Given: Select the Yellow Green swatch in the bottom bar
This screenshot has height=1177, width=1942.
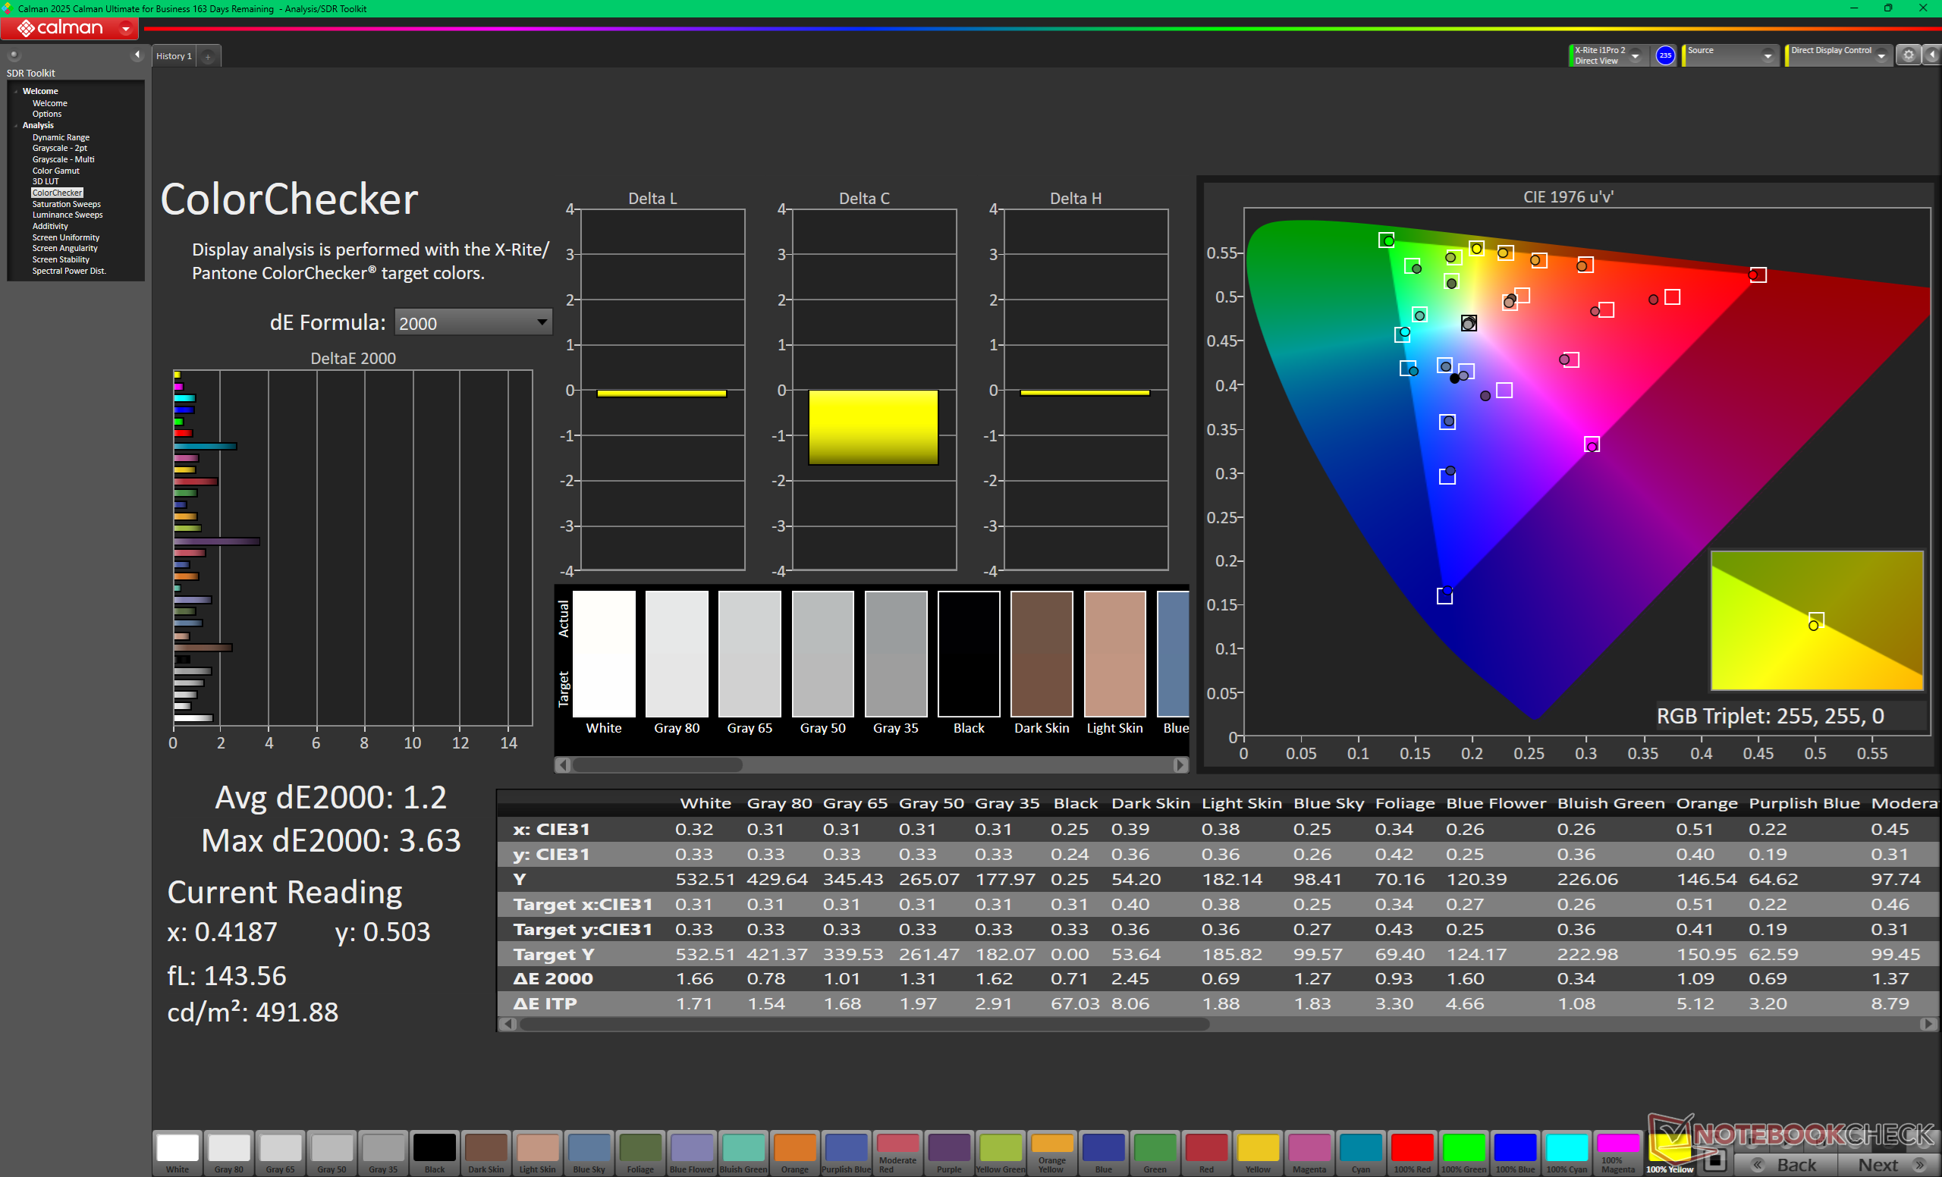Looking at the screenshot, I should tap(1001, 1153).
